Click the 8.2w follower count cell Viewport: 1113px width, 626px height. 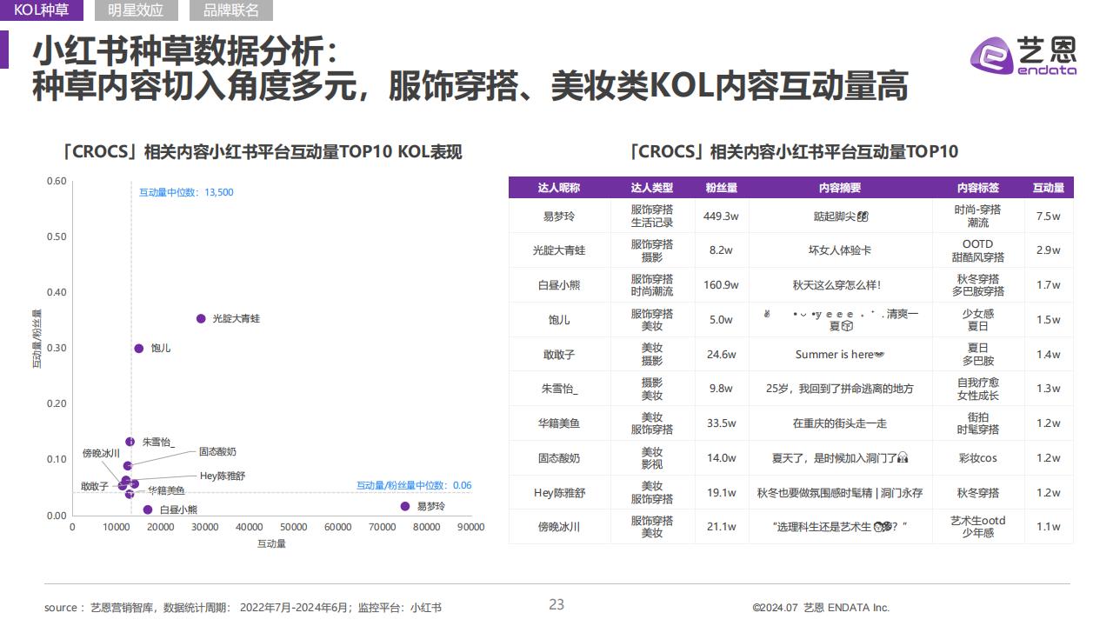(x=722, y=250)
